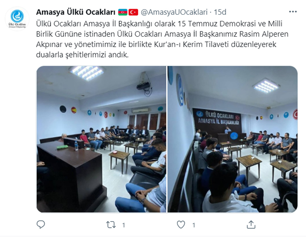306x240 pixels.
Task: Open Amasya Ülkü Ocakları profile avatar
Action: [17, 19]
